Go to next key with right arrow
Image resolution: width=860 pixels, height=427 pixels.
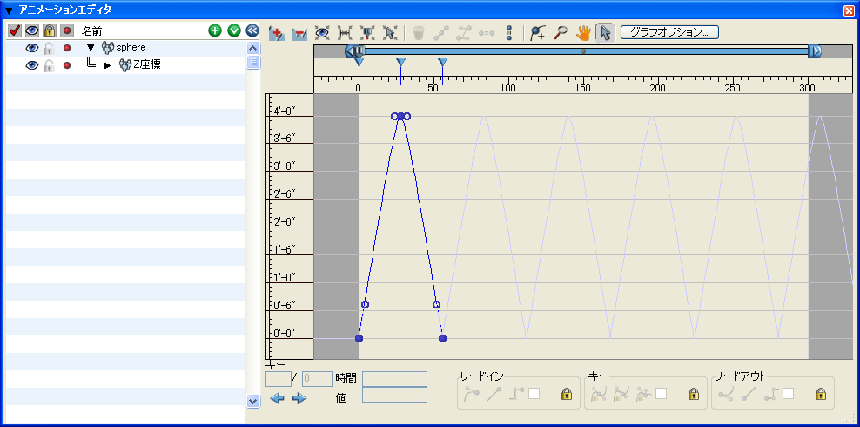click(299, 398)
